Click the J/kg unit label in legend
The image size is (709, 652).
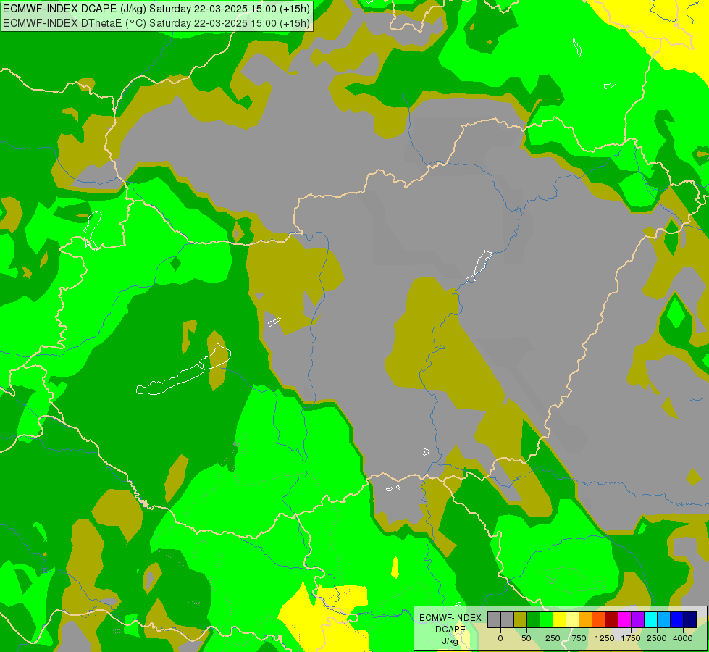(x=450, y=641)
